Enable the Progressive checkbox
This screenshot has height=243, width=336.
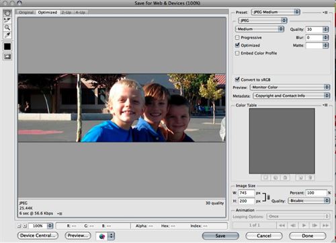[x=237, y=37]
